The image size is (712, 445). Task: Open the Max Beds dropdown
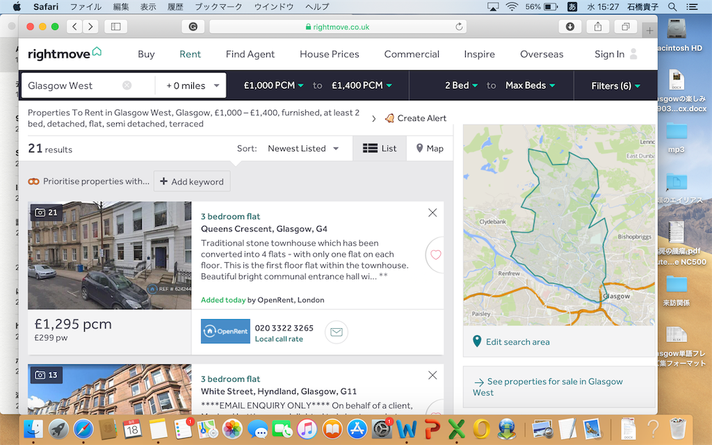click(531, 86)
